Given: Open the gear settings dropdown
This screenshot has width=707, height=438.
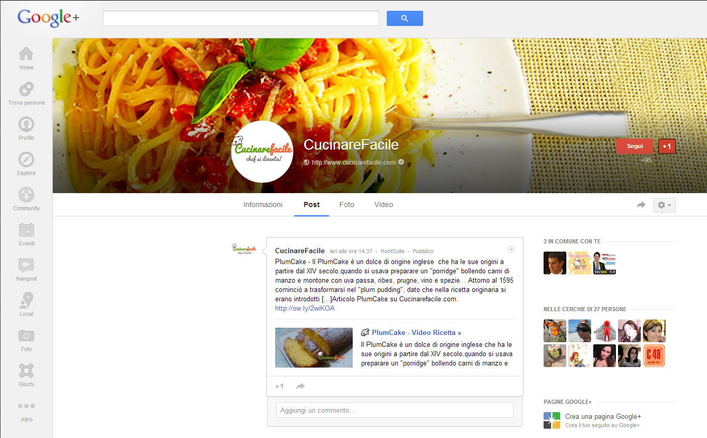Looking at the screenshot, I should (x=664, y=205).
